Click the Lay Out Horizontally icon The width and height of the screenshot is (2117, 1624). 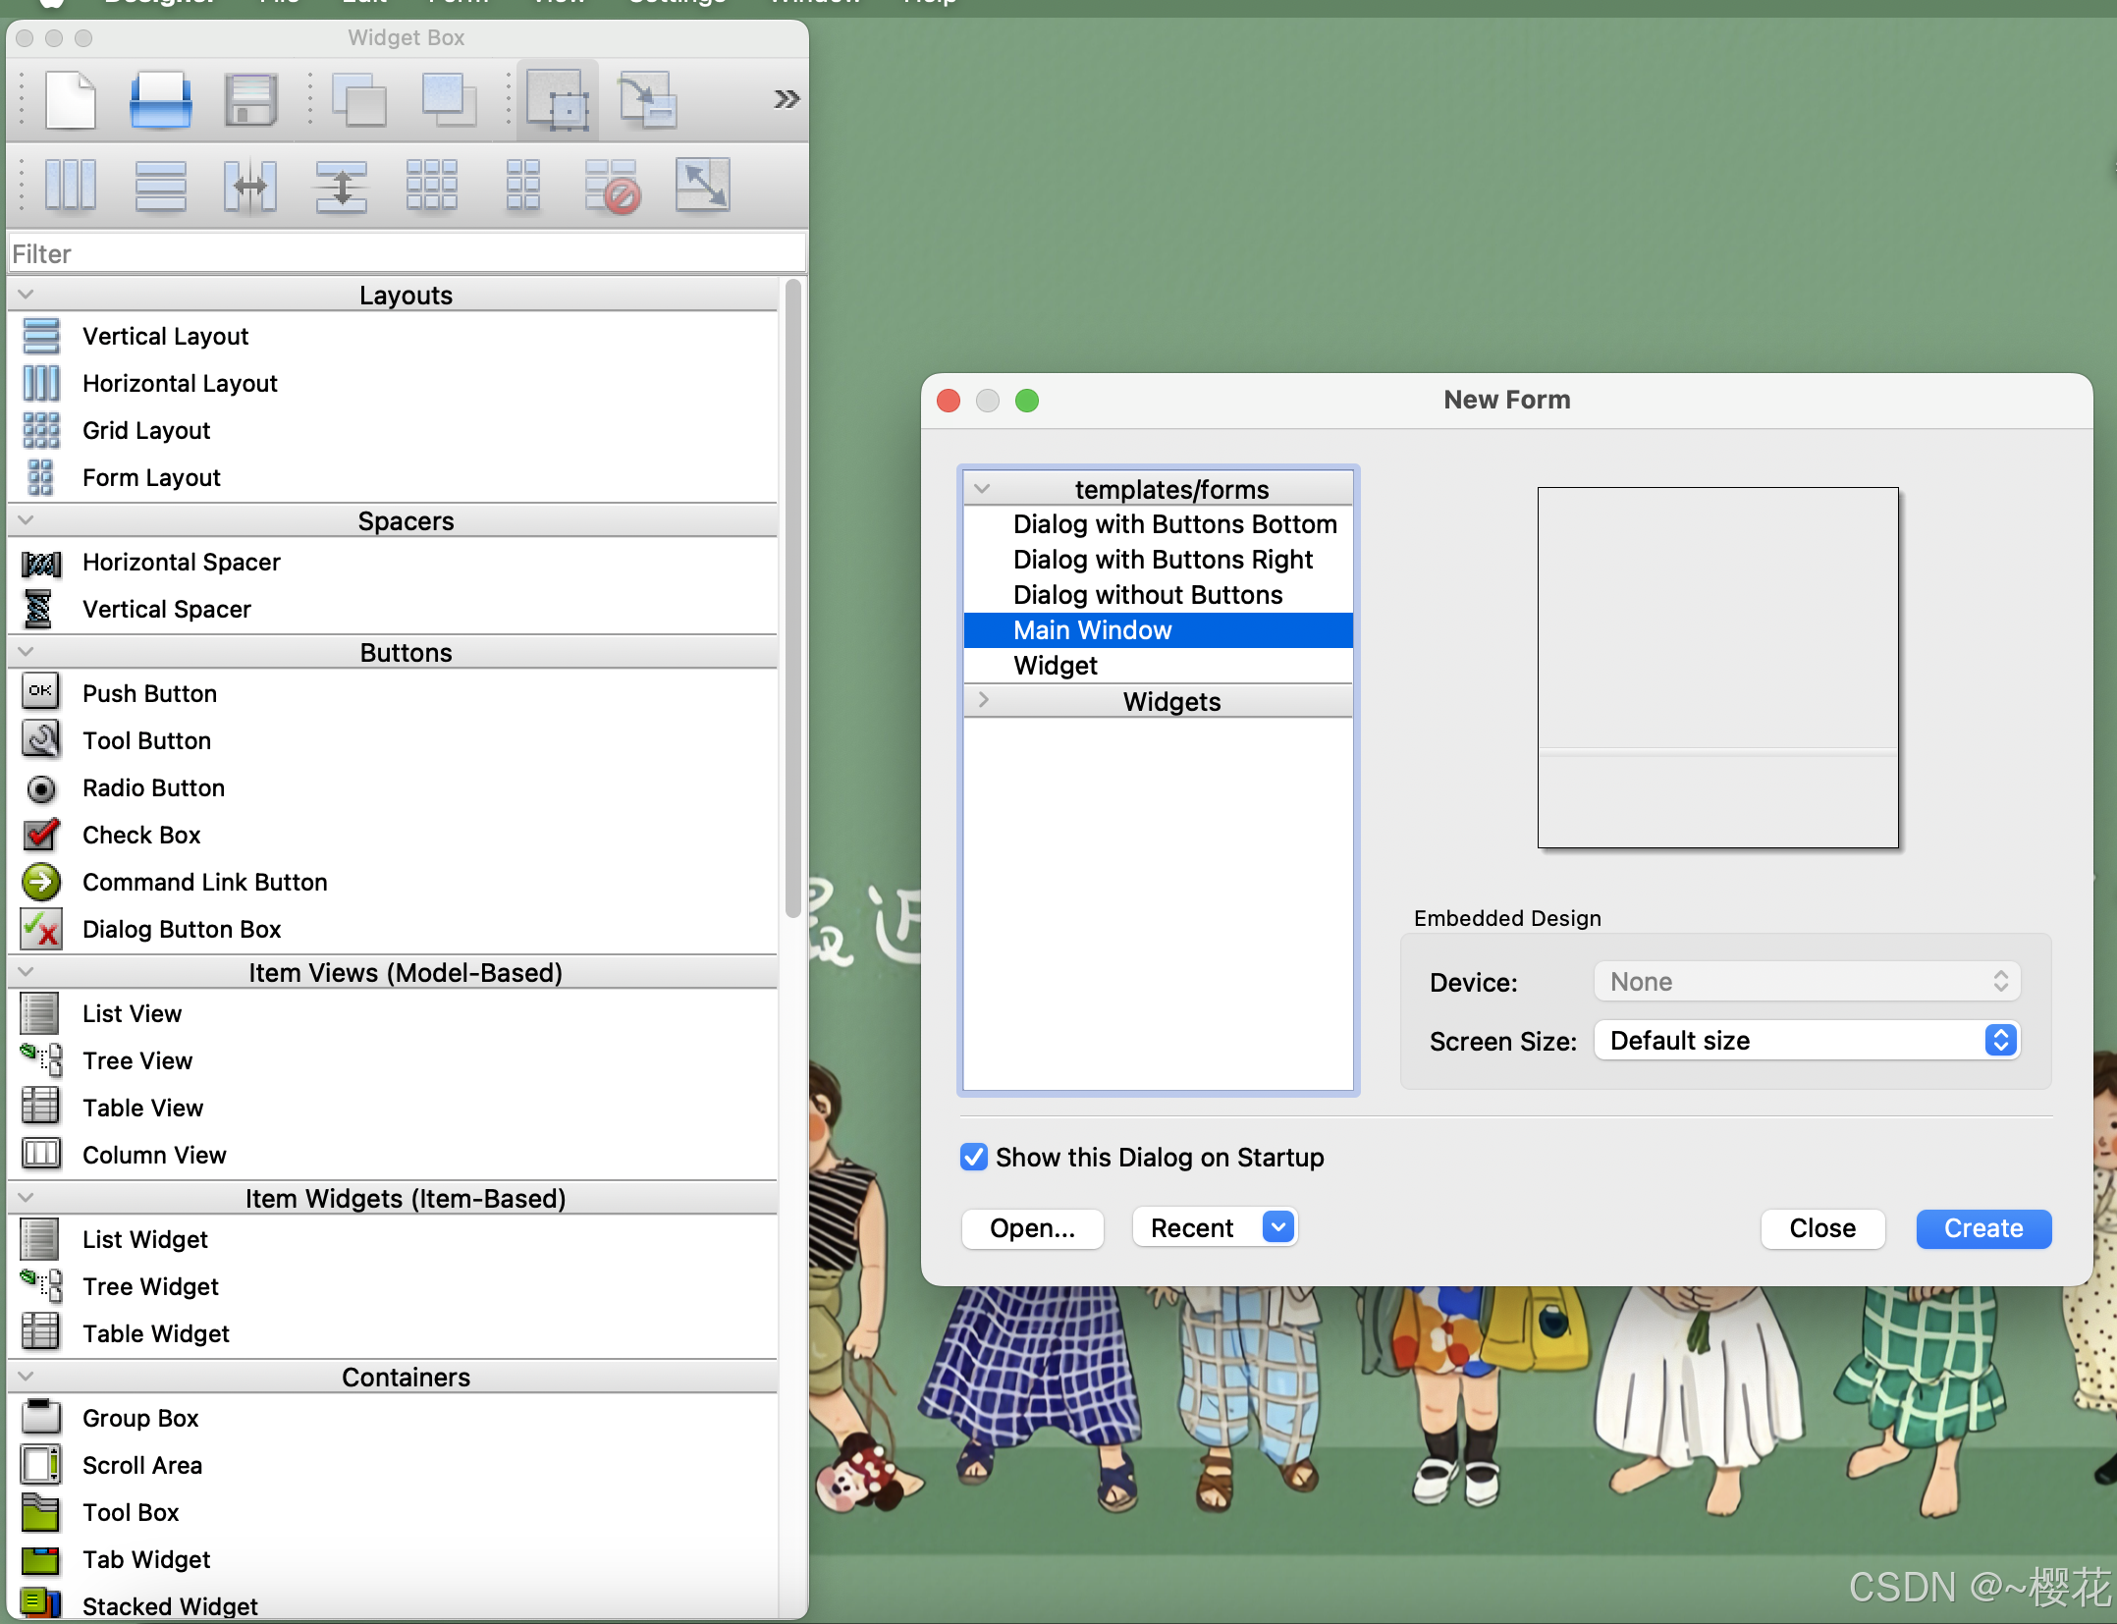[71, 185]
